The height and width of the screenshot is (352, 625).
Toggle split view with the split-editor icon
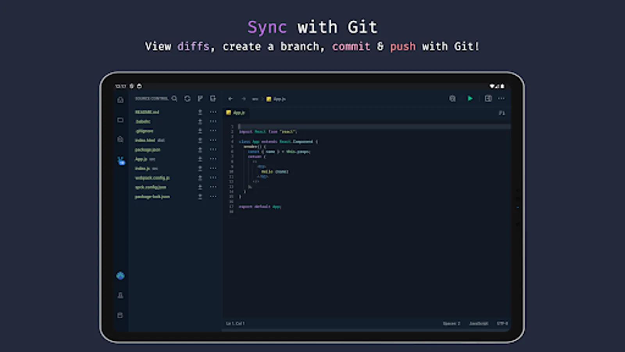[488, 99]
